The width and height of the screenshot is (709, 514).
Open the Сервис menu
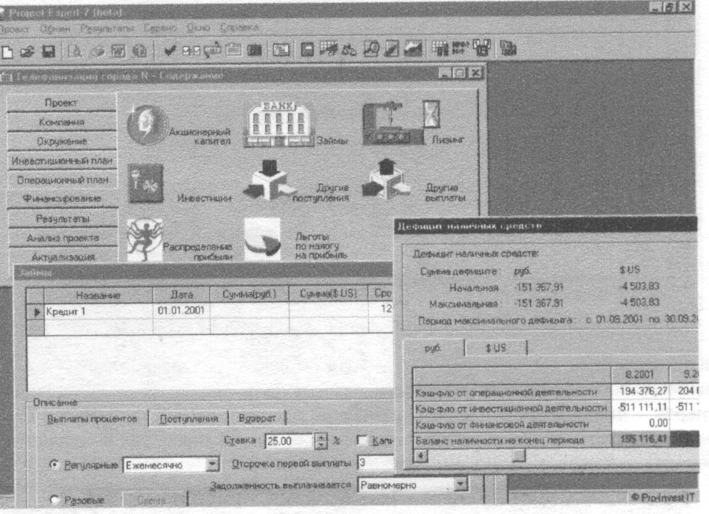[x=160, y=28]
